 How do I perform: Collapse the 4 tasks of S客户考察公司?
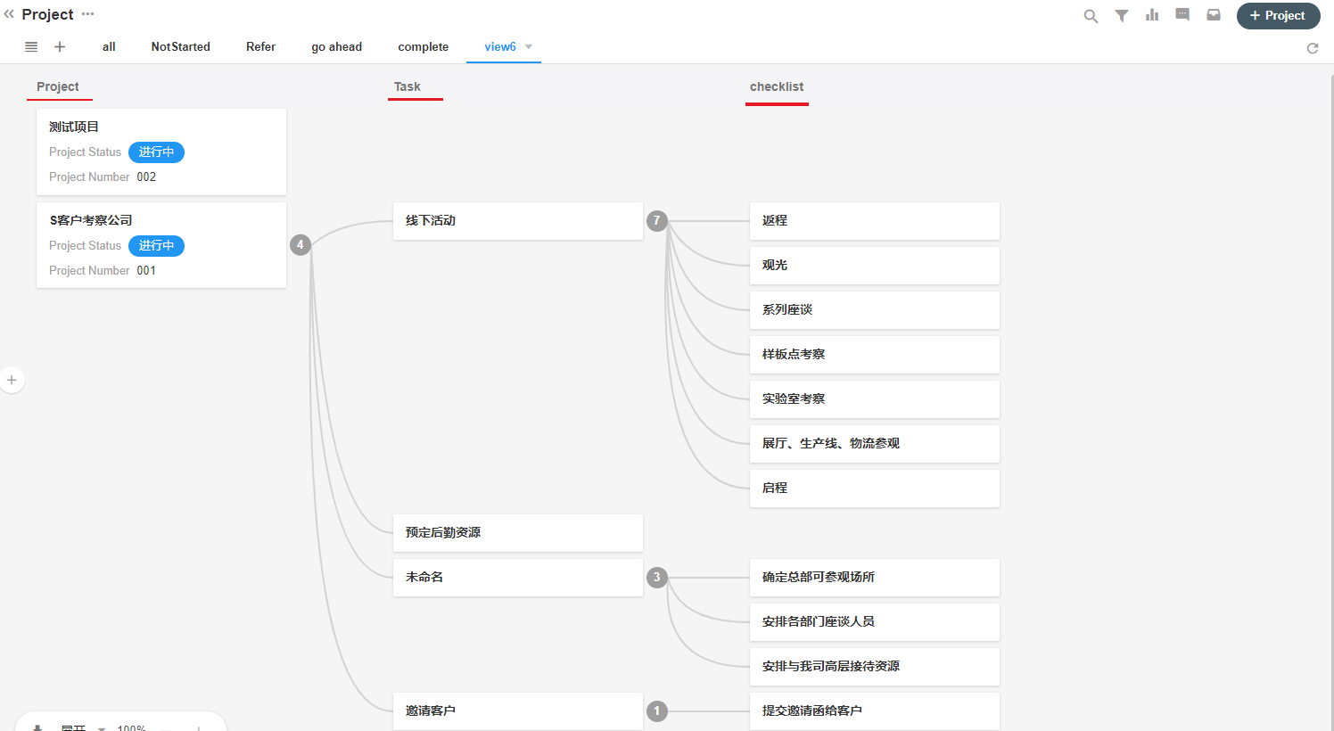(x=301, y=244)
